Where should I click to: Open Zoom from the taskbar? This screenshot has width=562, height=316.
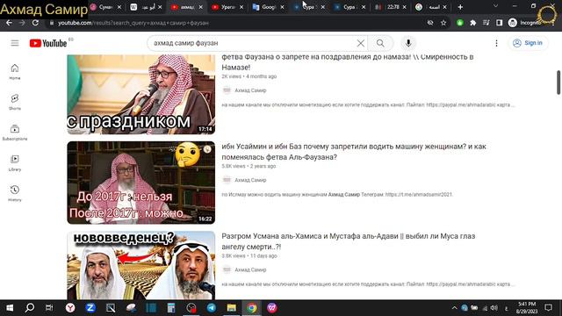click(x=90, y=308)
